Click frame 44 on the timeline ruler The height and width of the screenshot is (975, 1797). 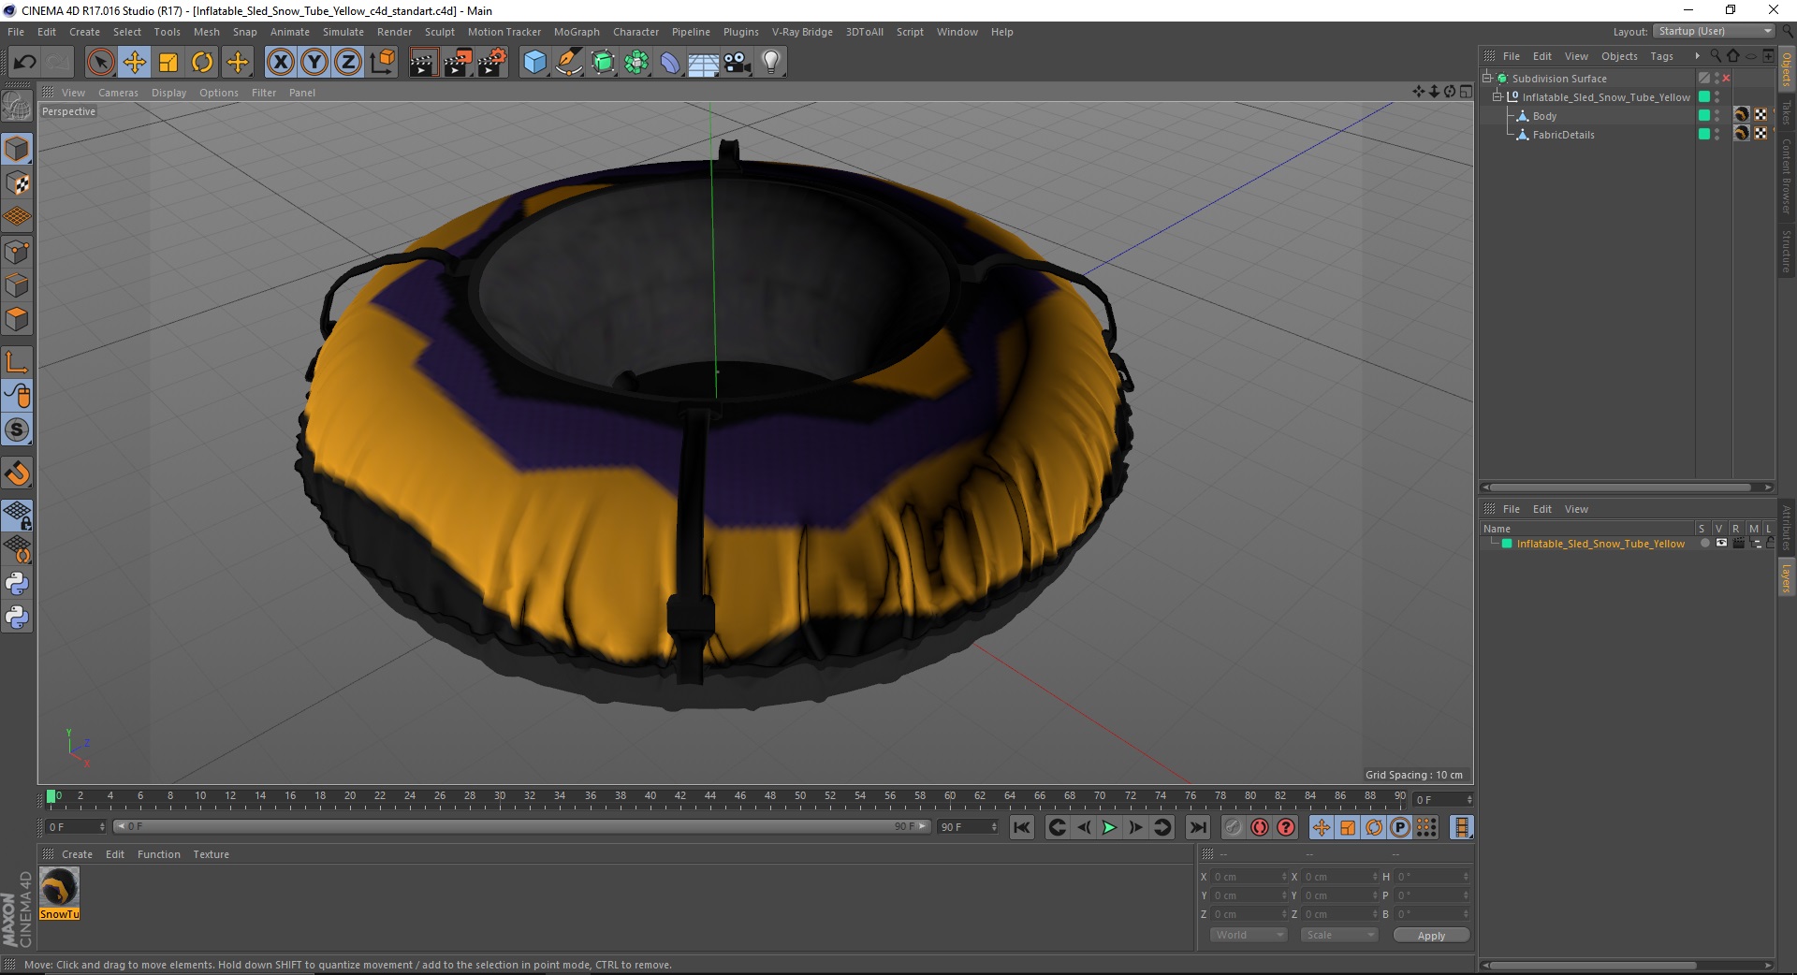click(x=709, y=796)
